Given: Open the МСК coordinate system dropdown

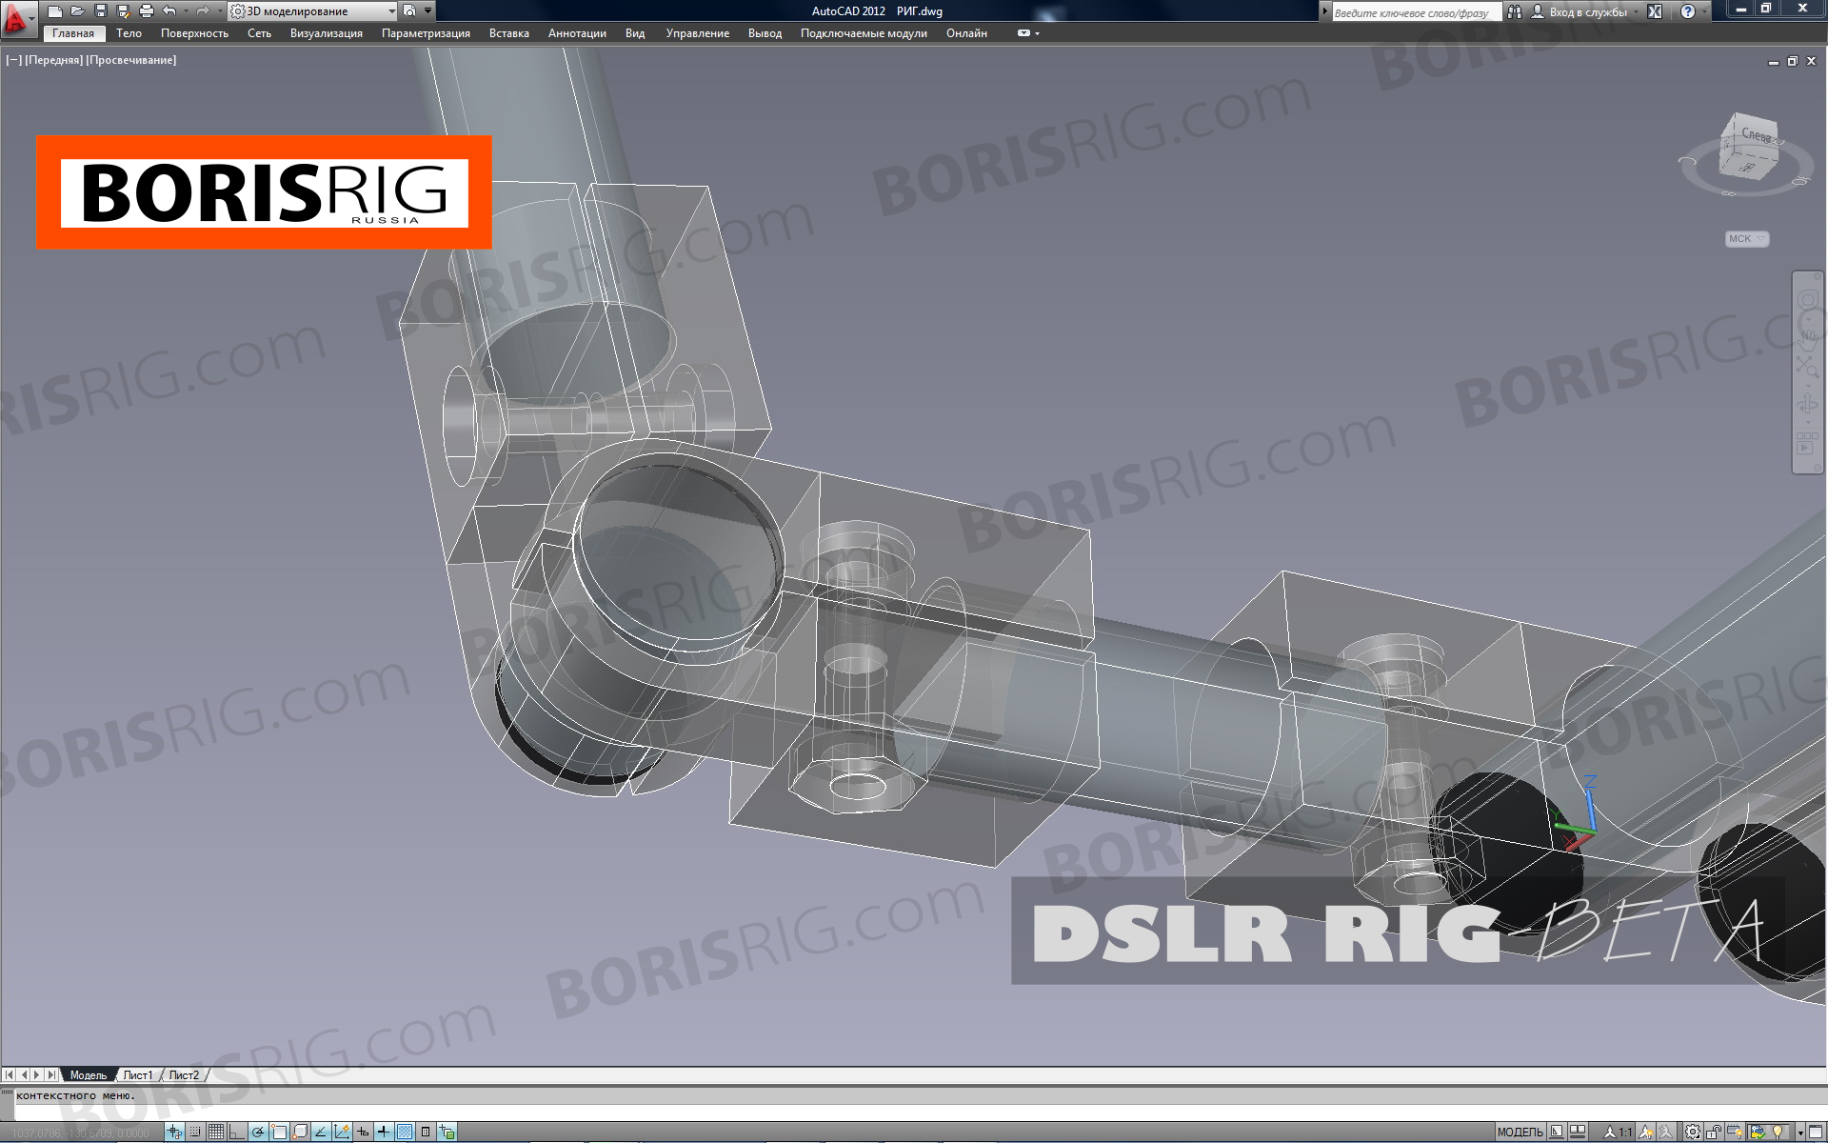Looking at the screenshot, I should pos(1747,239).
